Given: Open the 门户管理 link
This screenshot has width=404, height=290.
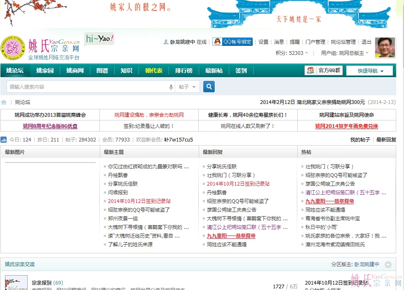Looking at the screenshot, I should click(x=315, y=42).
